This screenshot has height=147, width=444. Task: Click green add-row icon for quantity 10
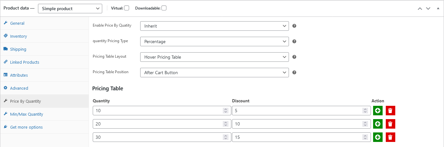(x=378, y=111)
